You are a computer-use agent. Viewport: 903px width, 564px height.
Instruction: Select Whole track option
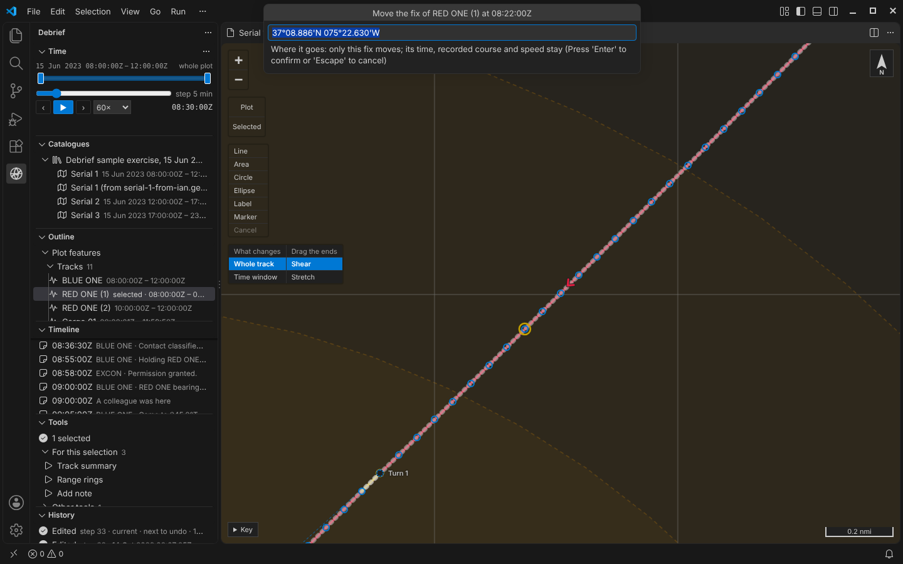(x=257, y=264)
